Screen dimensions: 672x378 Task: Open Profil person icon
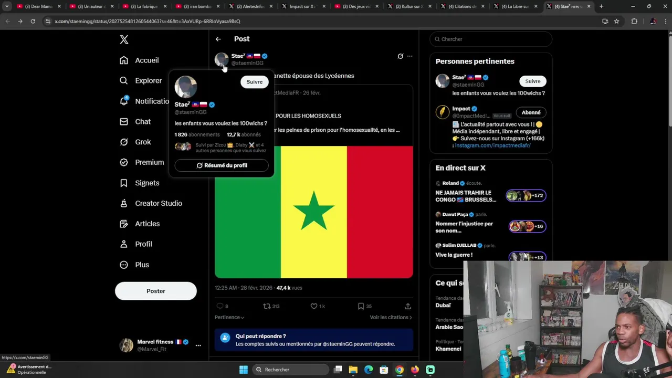pyautogui.click(x=124, y=244)
